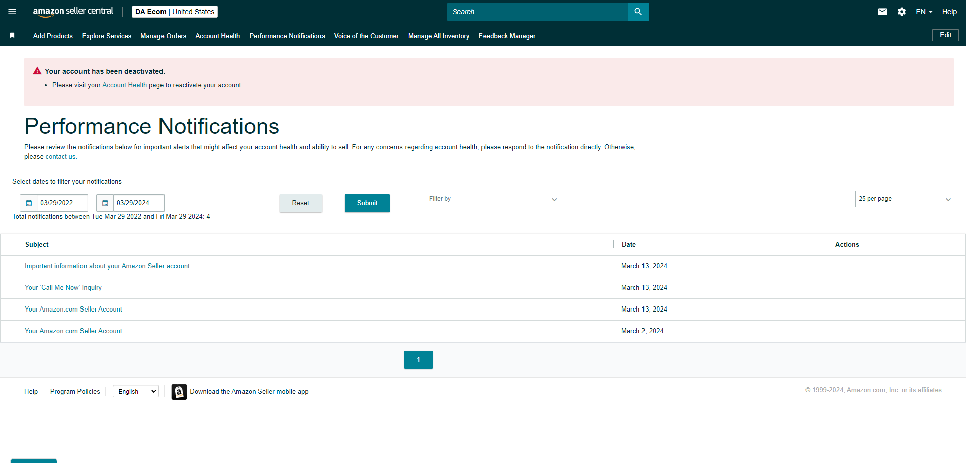
Task: Go to Add Products
Action: tap(53, 36)
